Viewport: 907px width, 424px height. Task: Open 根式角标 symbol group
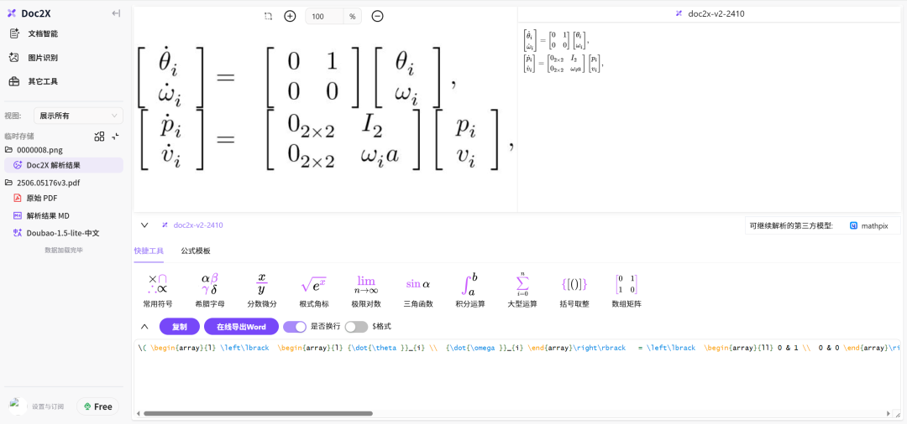click(314, 291)
